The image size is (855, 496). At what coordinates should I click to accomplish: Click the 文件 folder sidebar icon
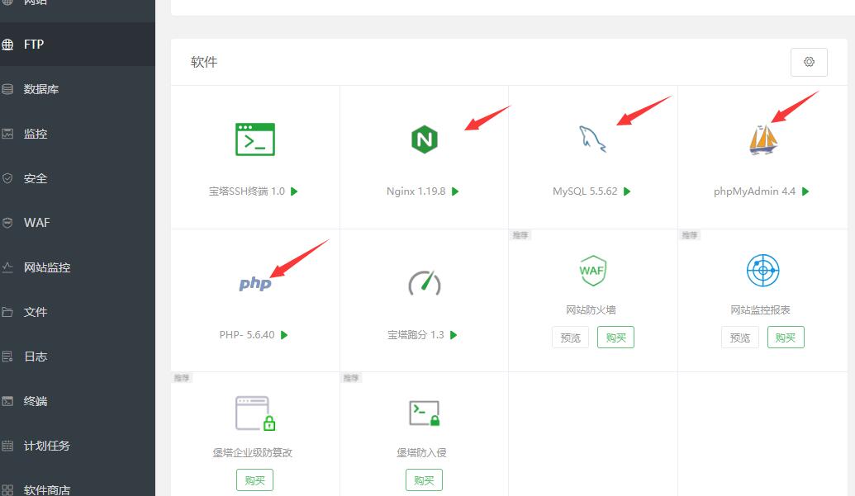(x=7, y=312)
